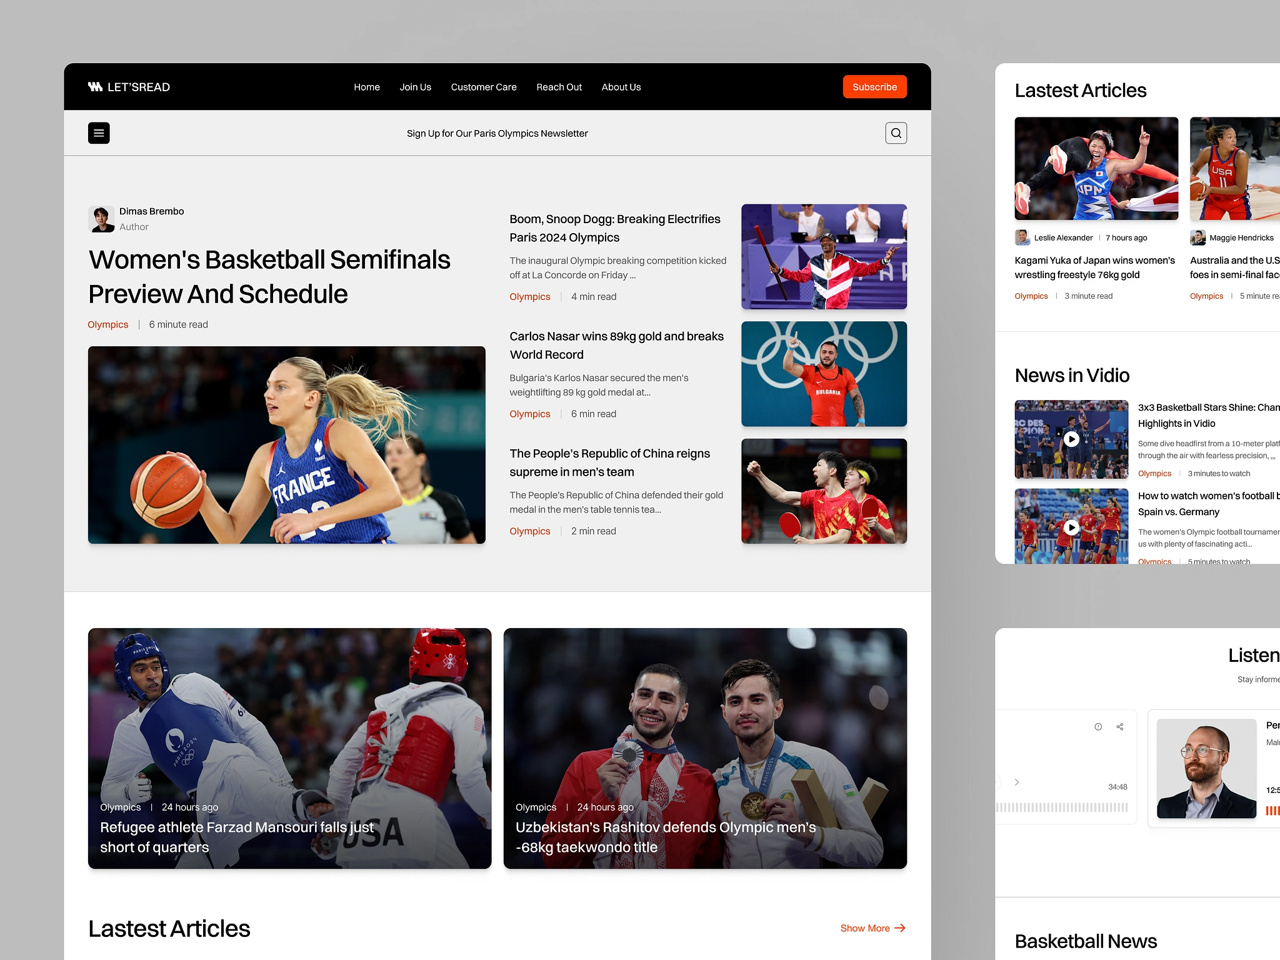Click Dimas Brembo author name
The image size is (1280, 960).
pyautogui.click(x=152, y=211)
